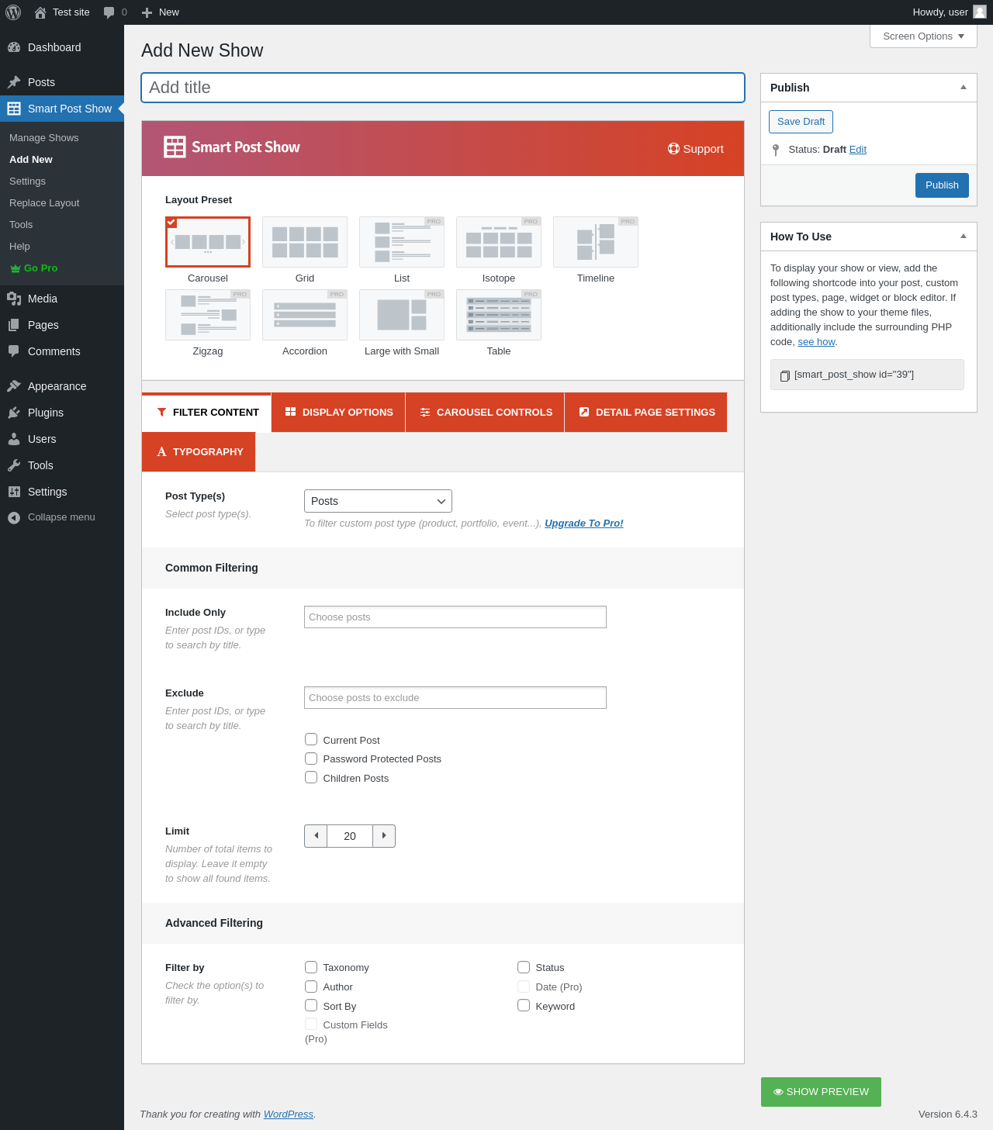Open the Post Type(s) dropdown
Viewport: 993px width, 1130px height.
coord(378,501)
